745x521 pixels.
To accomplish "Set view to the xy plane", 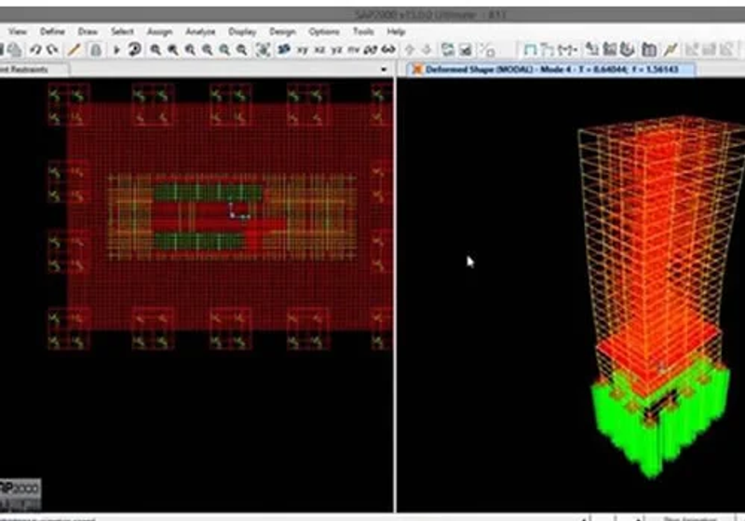I will pos(302,49).
